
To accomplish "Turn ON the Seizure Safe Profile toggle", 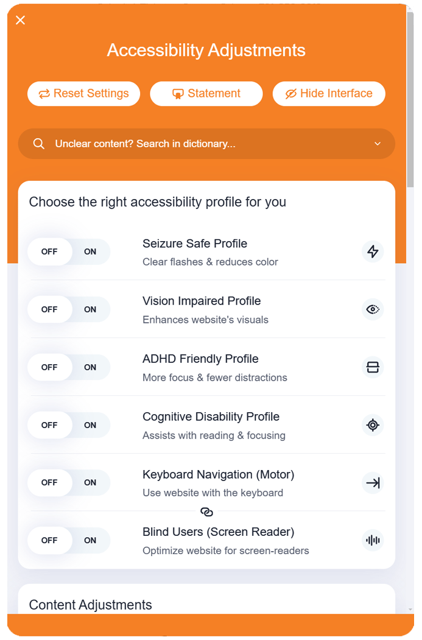I will (x=90, y=251).
